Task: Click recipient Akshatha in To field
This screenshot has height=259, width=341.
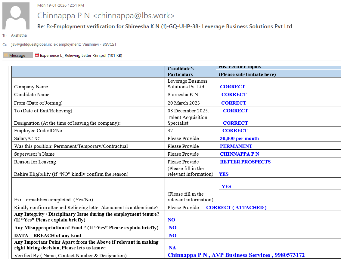Action: pos(19,35)
